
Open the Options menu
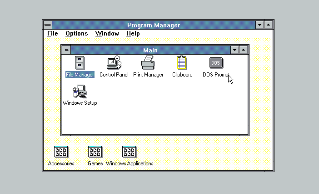pos(76,34)
